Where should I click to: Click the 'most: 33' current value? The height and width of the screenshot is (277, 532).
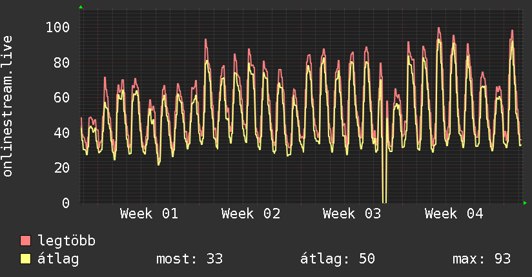click(x=189, y=259)
